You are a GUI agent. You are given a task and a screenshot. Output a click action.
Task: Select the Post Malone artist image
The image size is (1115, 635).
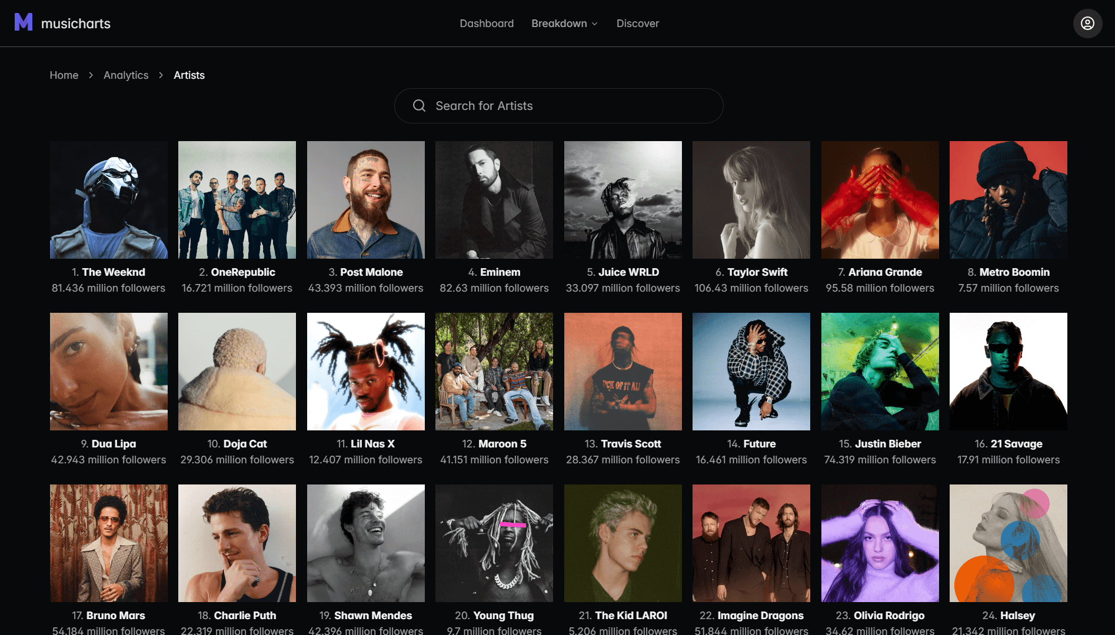click(x=366, y=200)
